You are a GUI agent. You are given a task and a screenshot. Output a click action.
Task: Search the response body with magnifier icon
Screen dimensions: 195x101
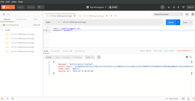[191, 57]
